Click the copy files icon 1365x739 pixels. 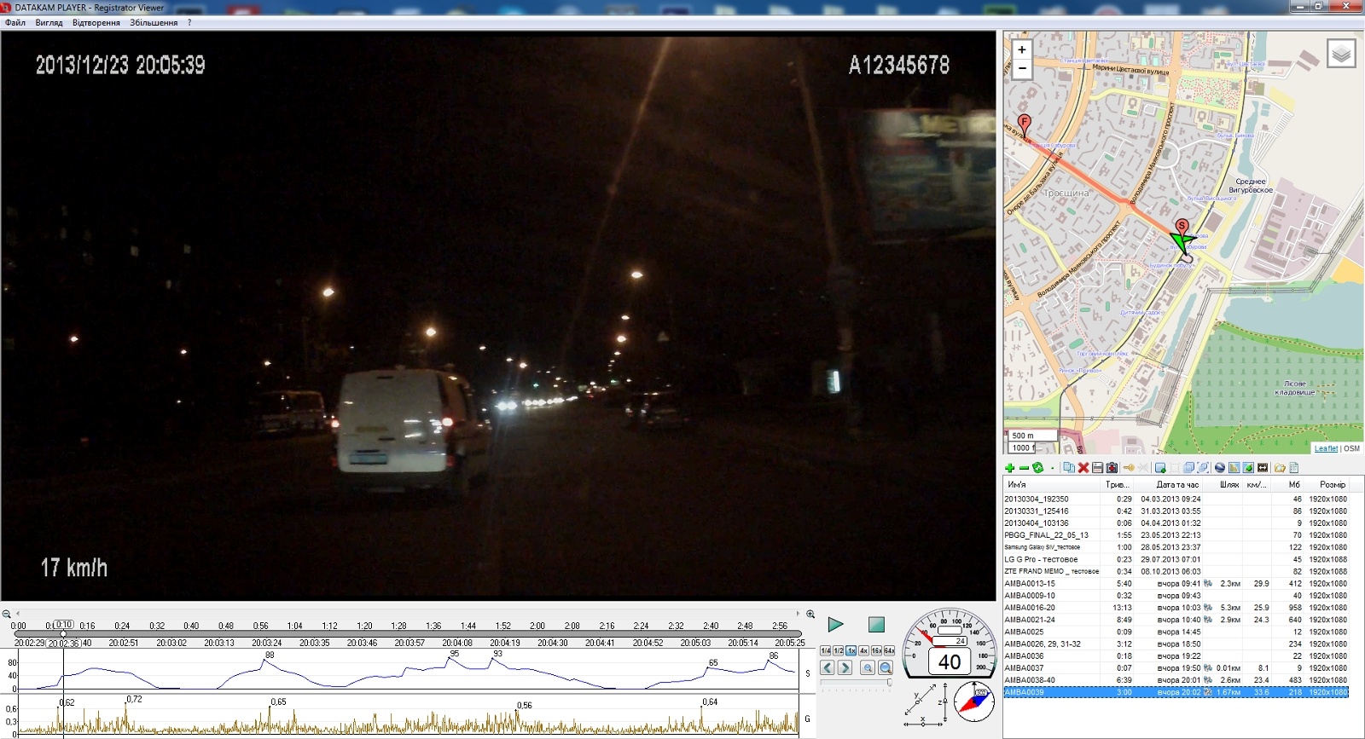click(1068, 468)
